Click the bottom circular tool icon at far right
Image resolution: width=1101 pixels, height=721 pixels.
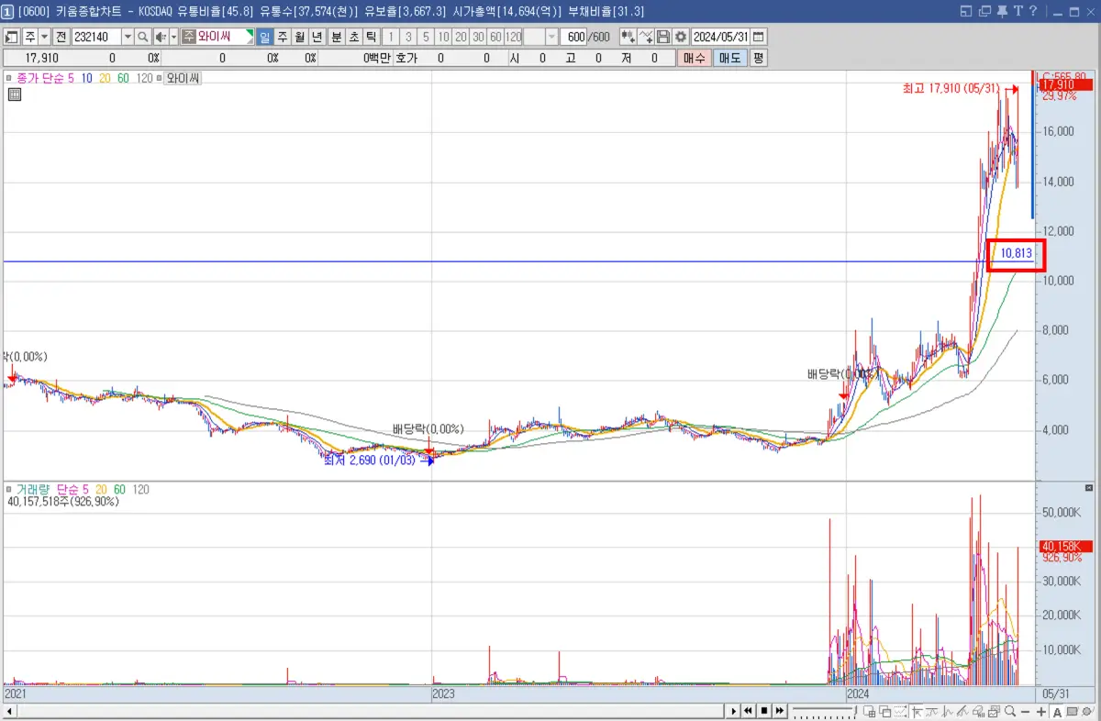[1086, 712]
